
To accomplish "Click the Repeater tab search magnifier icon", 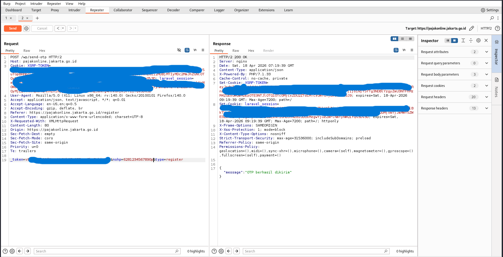I will point(492,18).
